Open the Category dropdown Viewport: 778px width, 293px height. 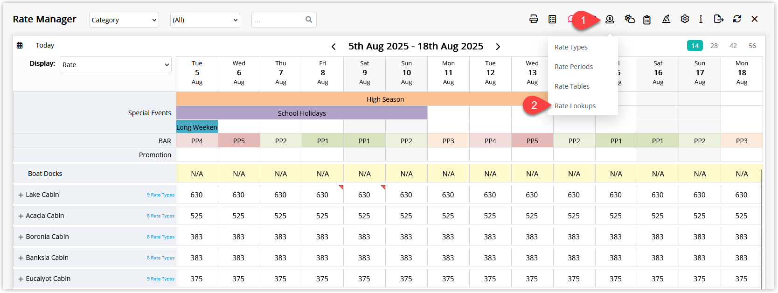(x=124, y=20)
